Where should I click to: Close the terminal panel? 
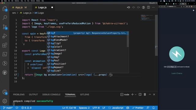tap(154, 94)
